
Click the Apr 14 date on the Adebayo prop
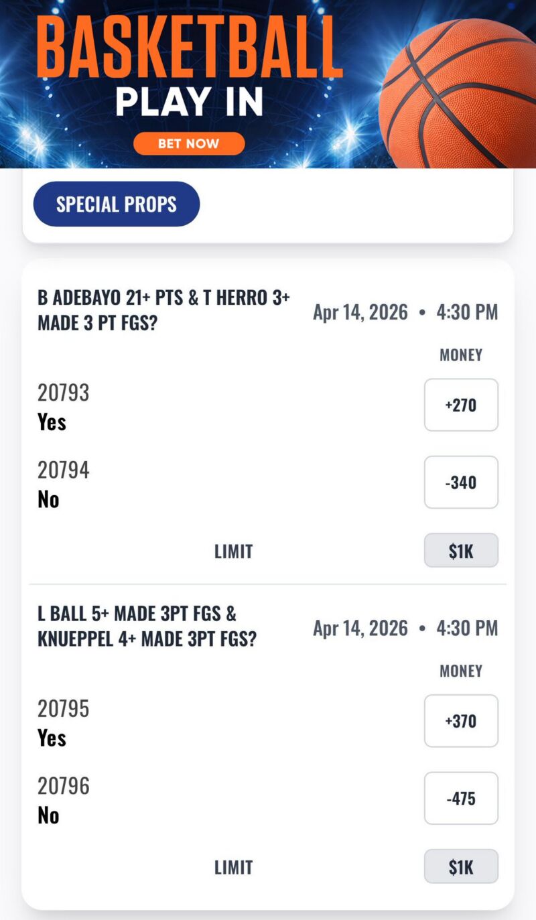360,312
